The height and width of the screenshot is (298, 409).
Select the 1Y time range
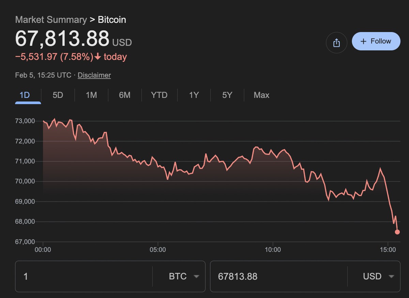(194, 95)
